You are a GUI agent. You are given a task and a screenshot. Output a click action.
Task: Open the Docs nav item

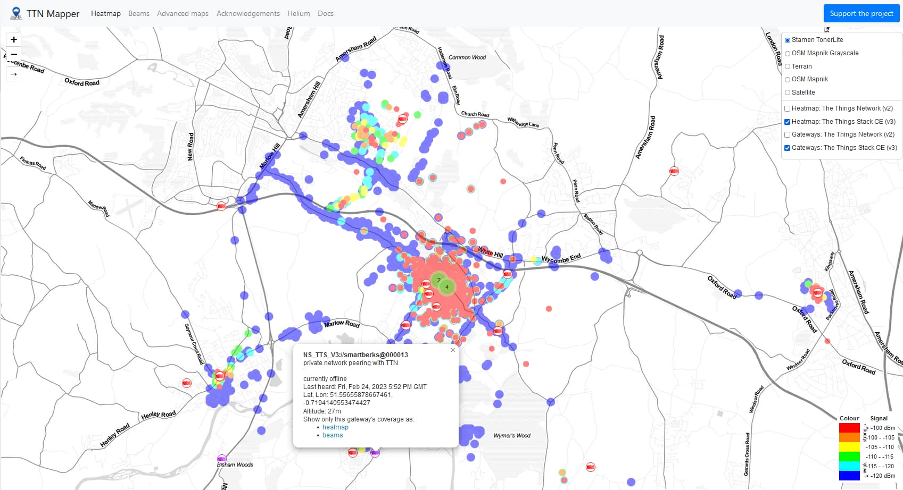tap(326, 13)
